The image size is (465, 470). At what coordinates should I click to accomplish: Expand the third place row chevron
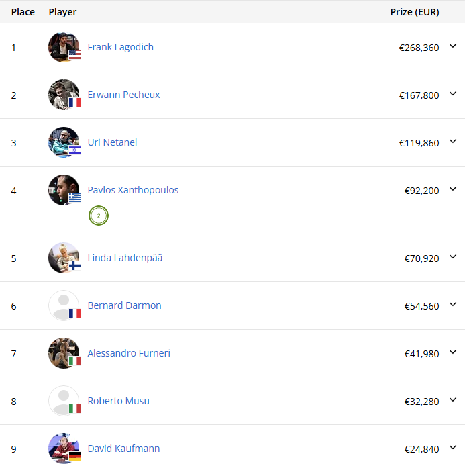[453, 142]
